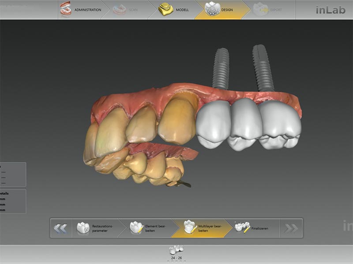
Task: Select the 24 - 26 restoration thumbnail
Action: coord(176,250)
